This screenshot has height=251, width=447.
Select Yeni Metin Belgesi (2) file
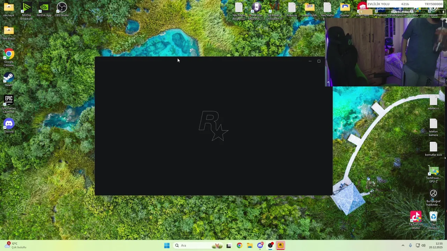click(x=239, y=11)
